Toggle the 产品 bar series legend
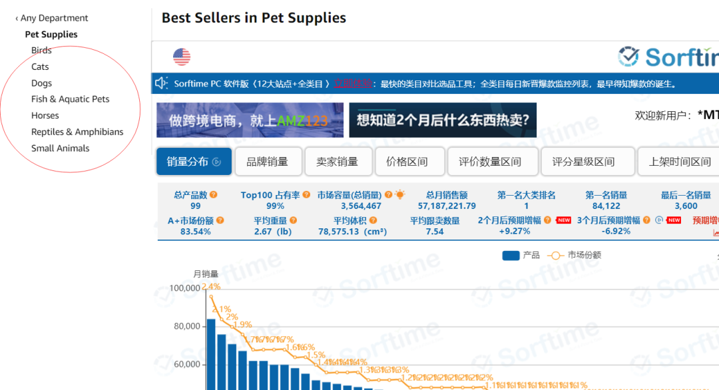This screenshot has width=719, height=390. pyautogui.click(x=521, y=255)
